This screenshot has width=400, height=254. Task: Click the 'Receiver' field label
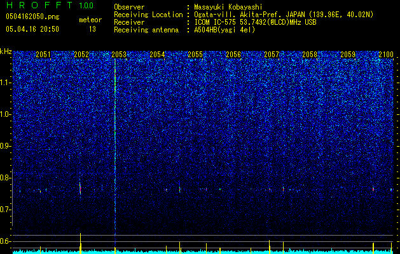tap(129, 22)
